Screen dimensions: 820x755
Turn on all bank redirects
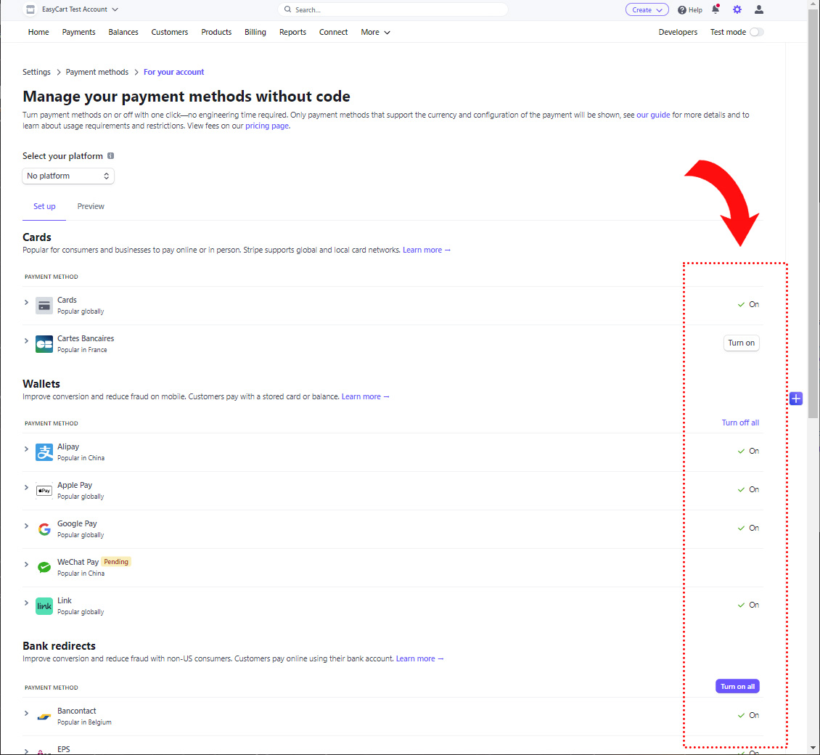[x=737, y=686]
